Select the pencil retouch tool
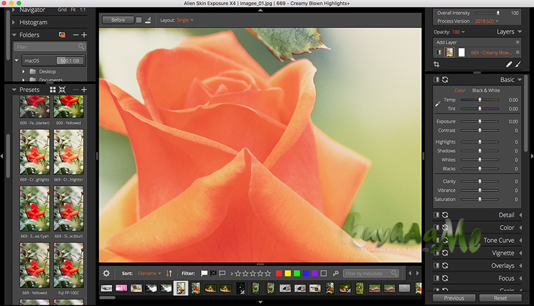 tap(509, 64)
